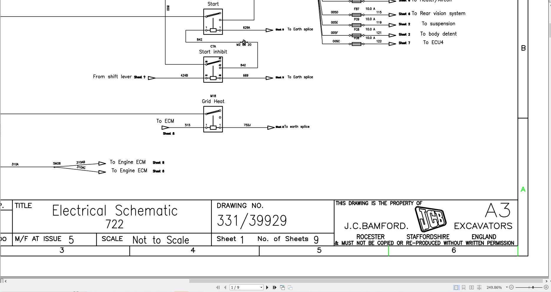Image resolution: width=551 pixels, height=292 pixels.
Task: Return to the previous view
Action: pyautogui.click(x=282, y=287)
